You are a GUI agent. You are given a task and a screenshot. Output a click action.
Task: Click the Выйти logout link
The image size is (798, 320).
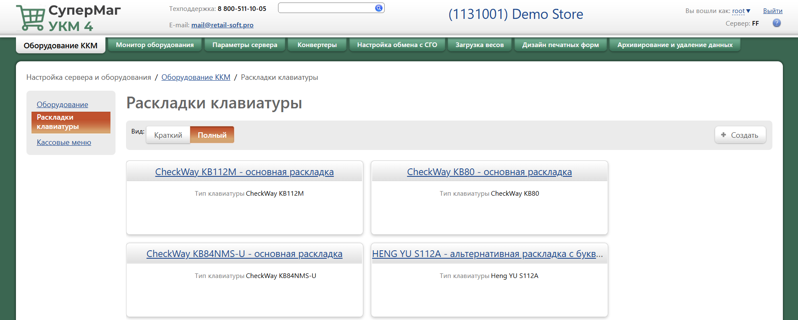coord(772,11)
